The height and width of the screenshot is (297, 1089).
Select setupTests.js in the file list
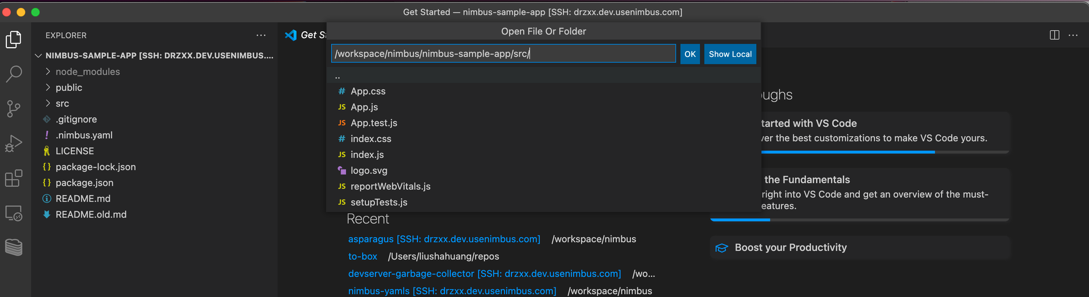[x=543, y=203]
